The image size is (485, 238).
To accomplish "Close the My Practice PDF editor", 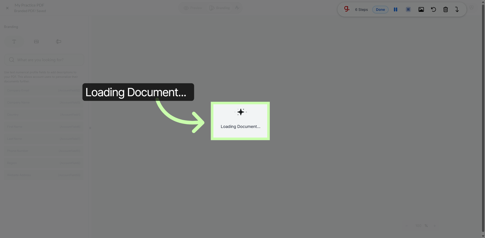I will pyautogui.click(x=7, y=8).
